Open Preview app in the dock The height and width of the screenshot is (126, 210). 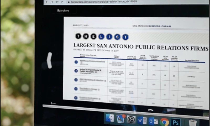pos(120,119)
